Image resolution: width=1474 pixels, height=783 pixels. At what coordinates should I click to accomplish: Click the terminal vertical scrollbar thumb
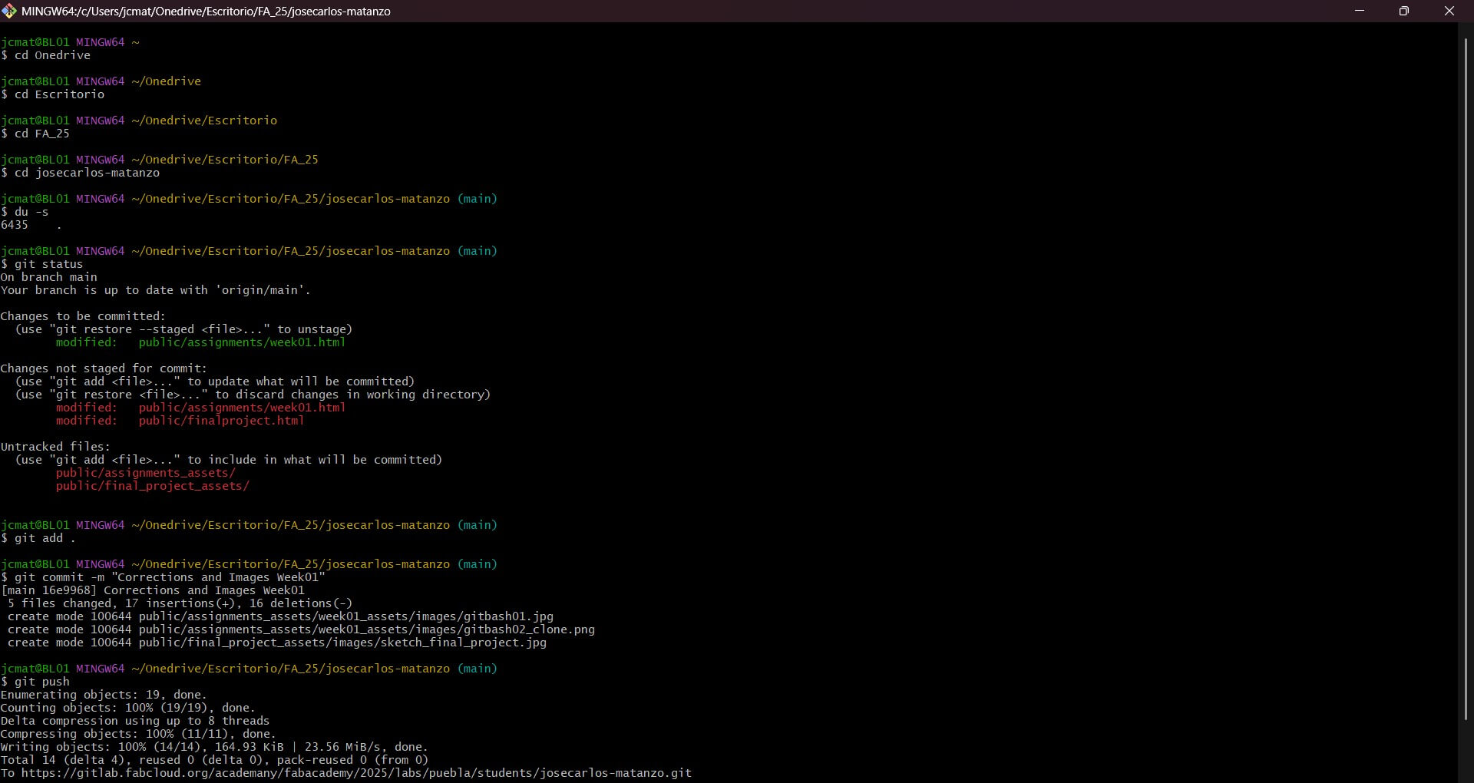(1466, 379)
